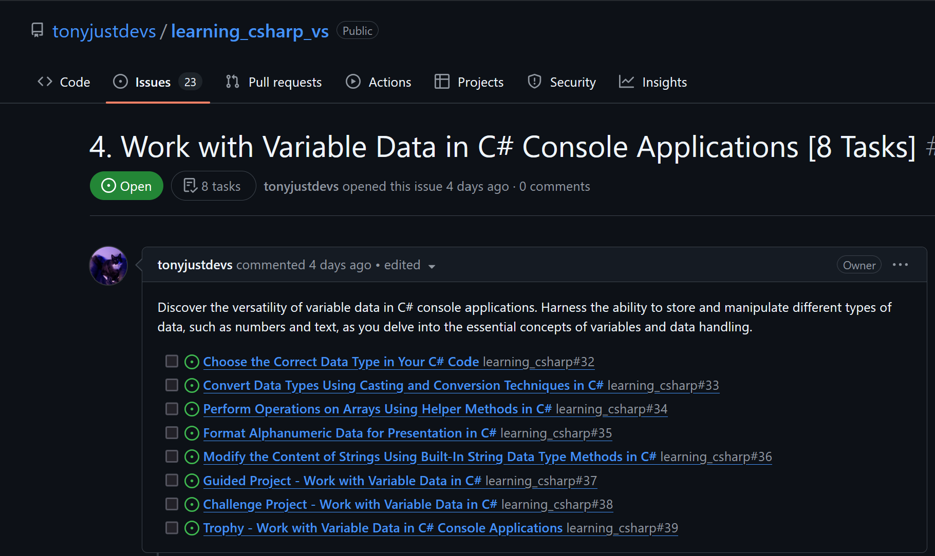Click the Code angle-brackets icon

[45, 82]
